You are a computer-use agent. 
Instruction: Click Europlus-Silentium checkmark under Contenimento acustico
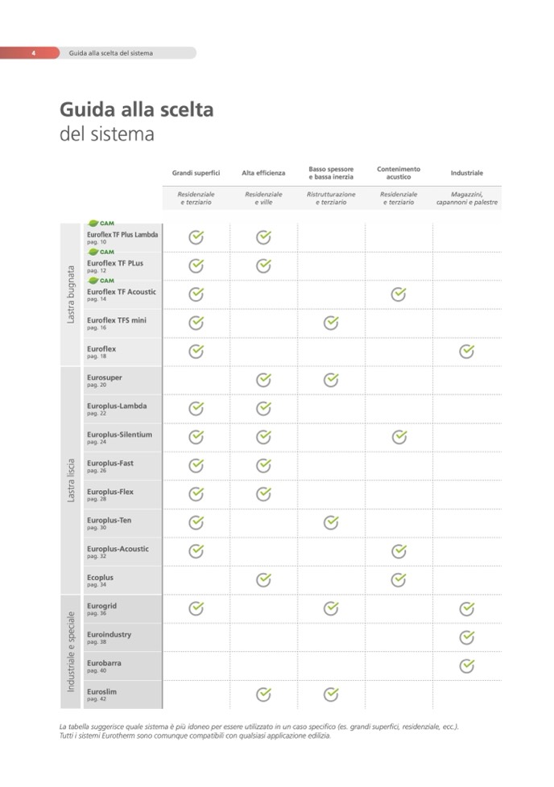point(398,437)
